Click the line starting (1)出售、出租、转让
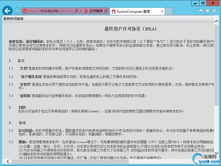The height and width of the screenshot is (166, 221). [112, 146]
